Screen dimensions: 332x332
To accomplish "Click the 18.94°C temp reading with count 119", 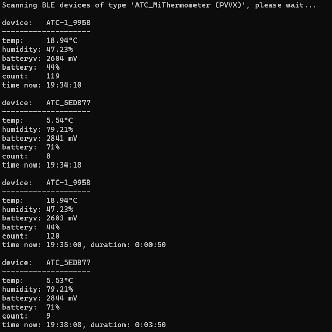I will click(62, 40).
